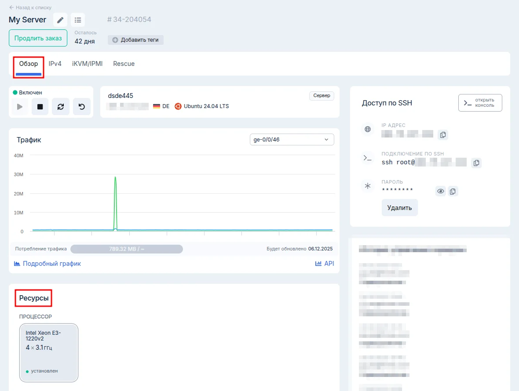Copy the IP address to clipboard
Viewport: 519px width, 391px height.
pyautogui.click(x=443, y=134)
